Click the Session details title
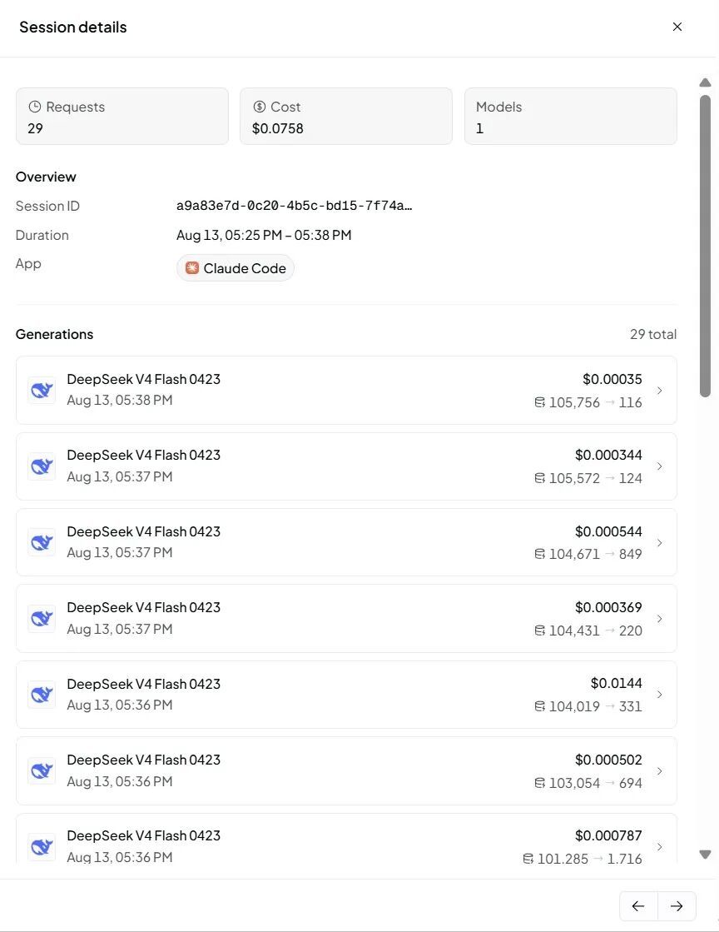Image resolution: width=719 pixels, height=932 pixels. tap(73, 27)
